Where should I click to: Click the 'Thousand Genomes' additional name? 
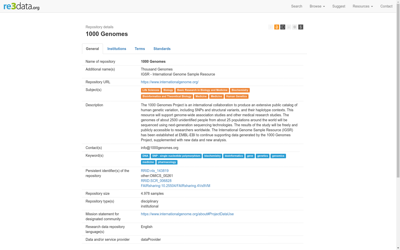pyautogui.click(x=157, y=69)
